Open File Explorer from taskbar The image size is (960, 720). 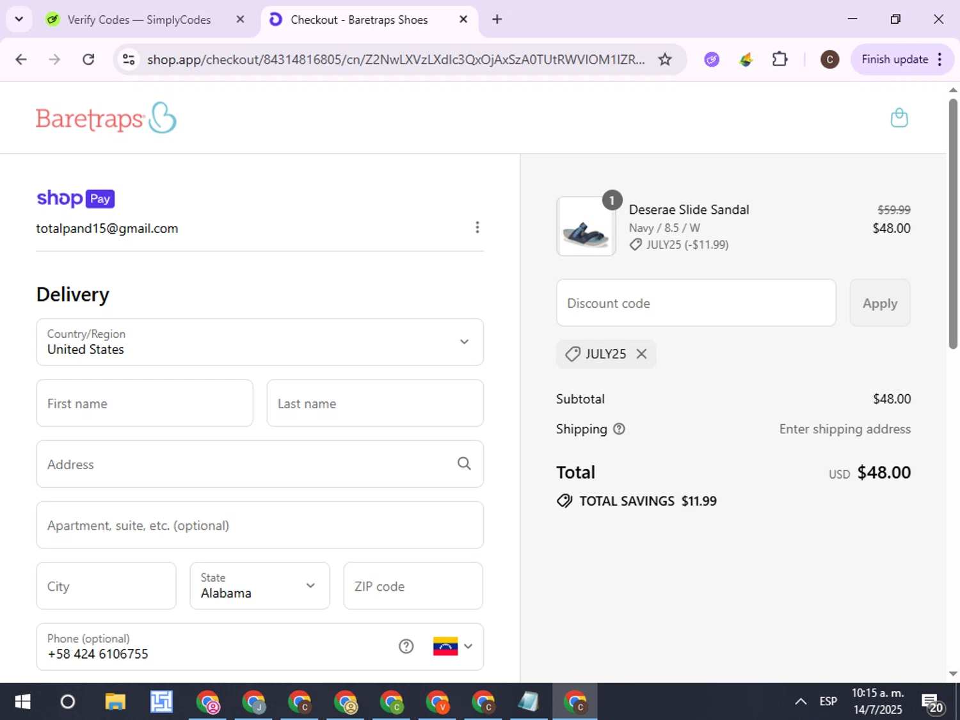click(115, 702)
